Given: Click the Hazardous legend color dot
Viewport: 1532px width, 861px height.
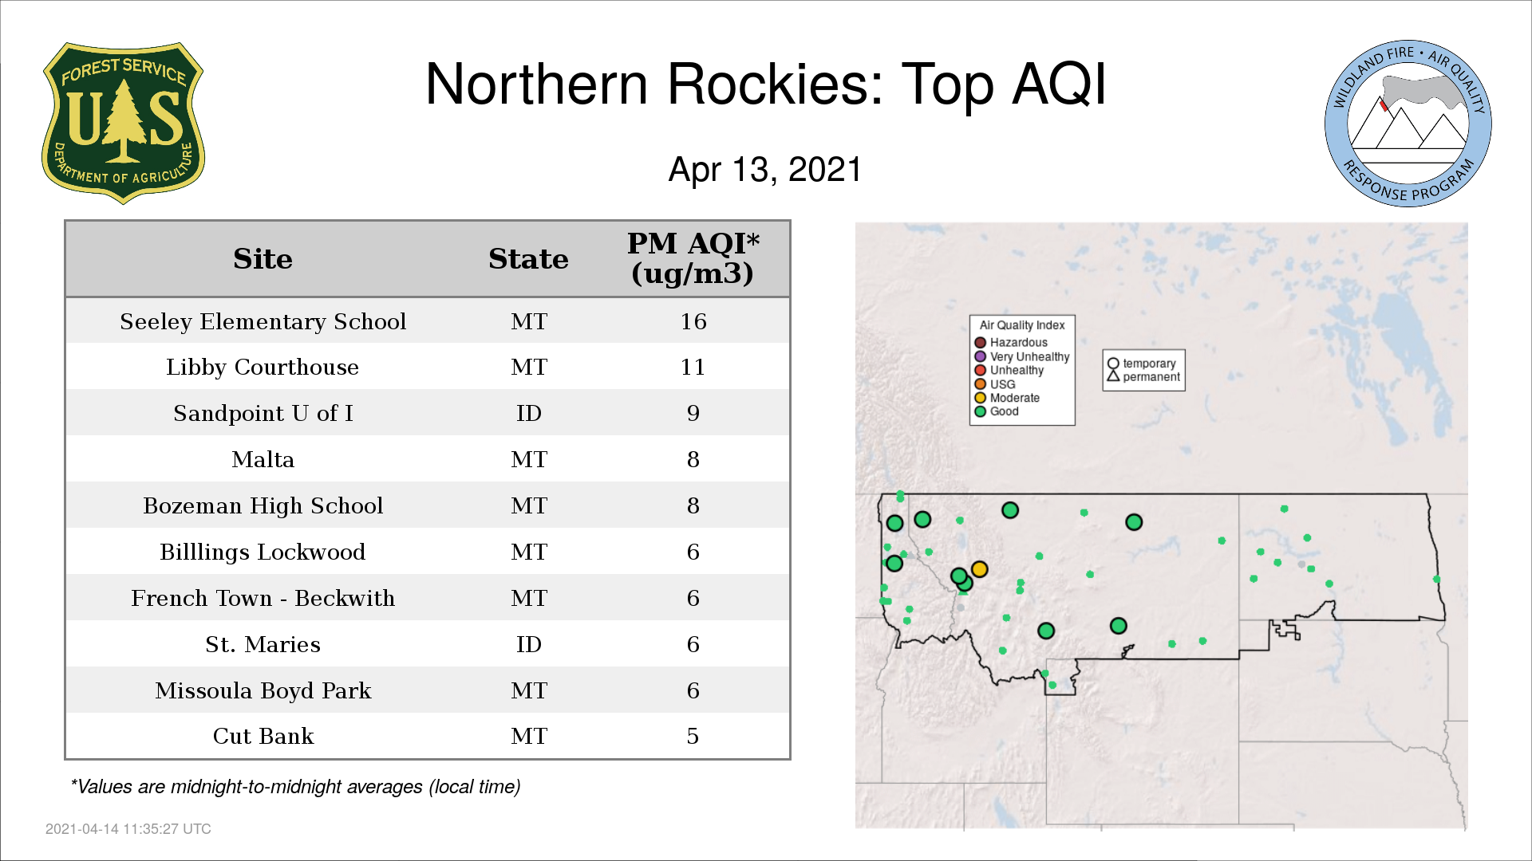Looking at the screenshot, I should (981, 343).
